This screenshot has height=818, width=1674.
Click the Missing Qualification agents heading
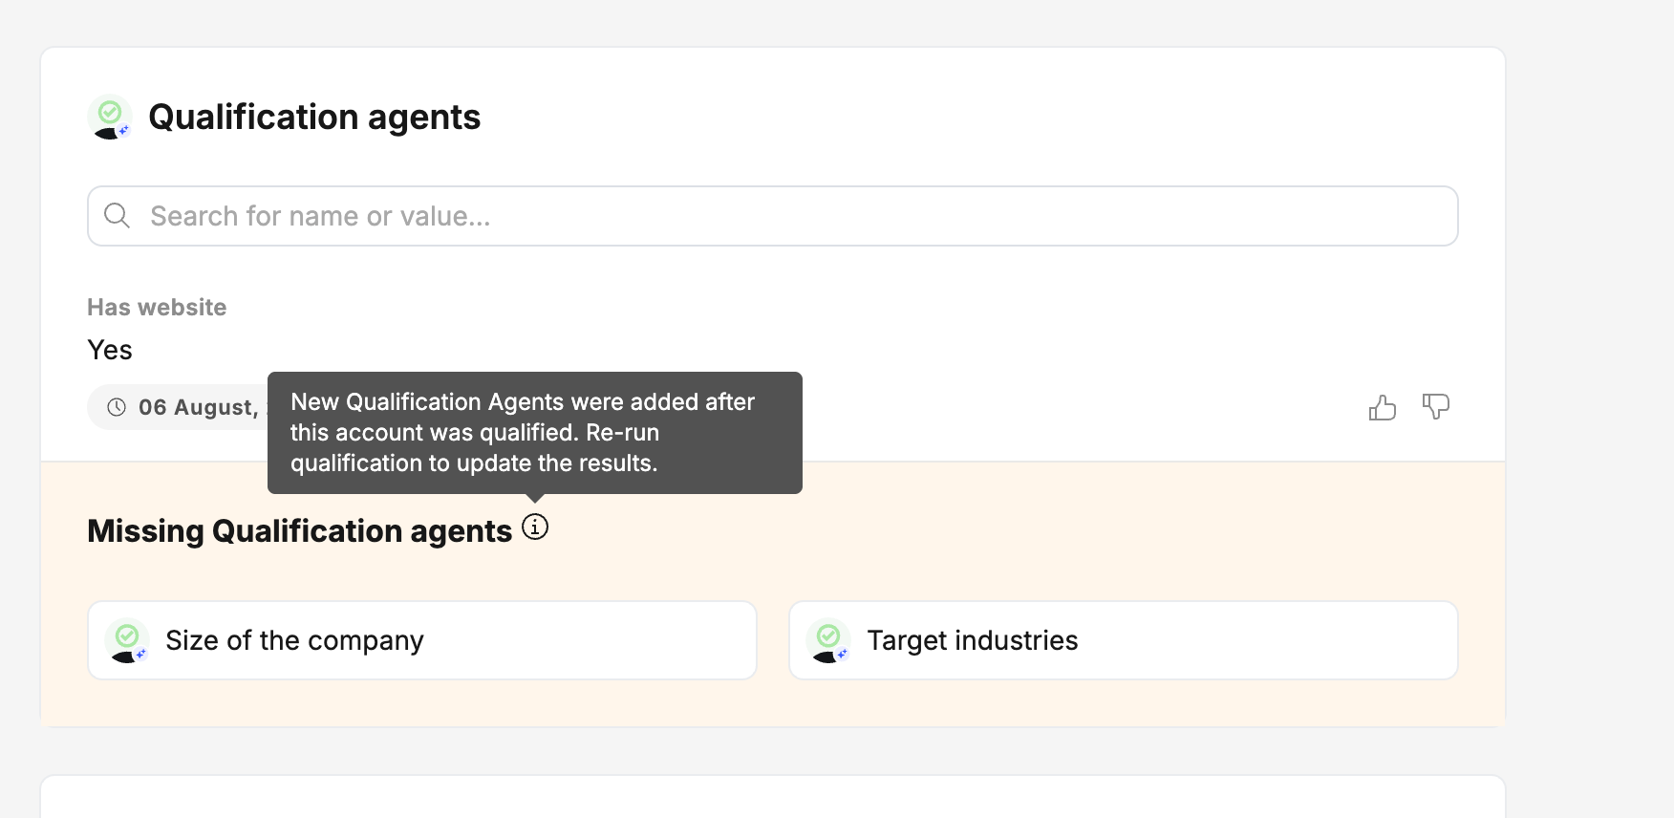[299, 531]
